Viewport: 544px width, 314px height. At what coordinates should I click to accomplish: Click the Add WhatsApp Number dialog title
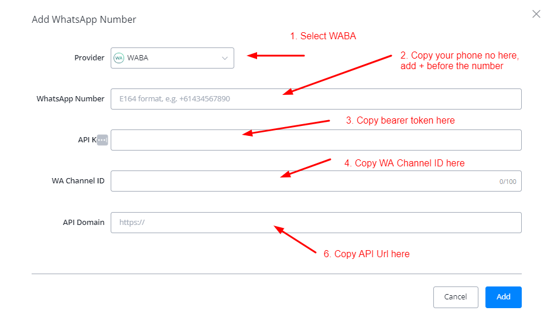pyautogui.click(x=84, y=19)
